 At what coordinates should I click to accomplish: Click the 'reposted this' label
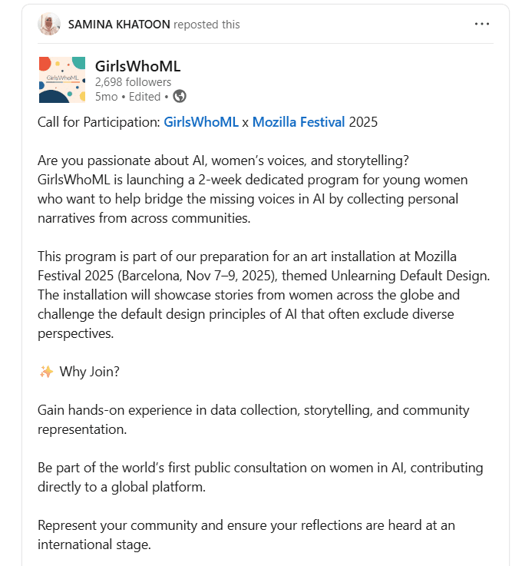[x=206, y=25]
